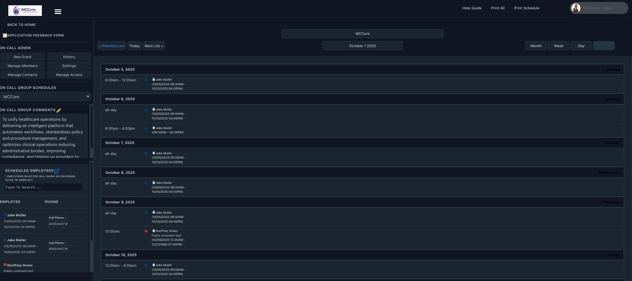Viewport: 632px width, 281px height.
Task: Unselect Geoffrey Green in scheduled employees
Action: 20,265
